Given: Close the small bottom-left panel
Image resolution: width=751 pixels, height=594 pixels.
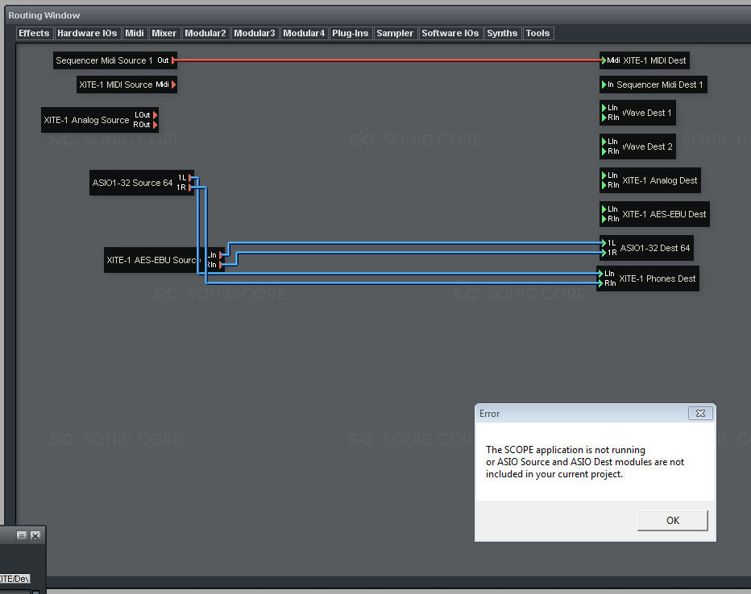Looking at the screenshot, I should click(35, 536).
